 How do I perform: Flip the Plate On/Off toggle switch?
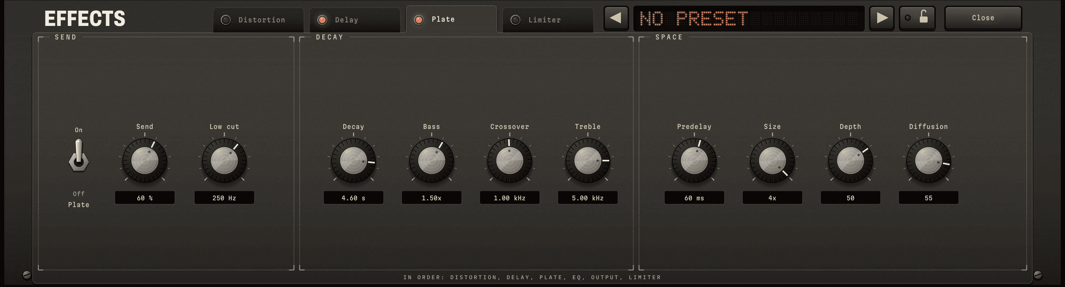(x=78, y=156)
